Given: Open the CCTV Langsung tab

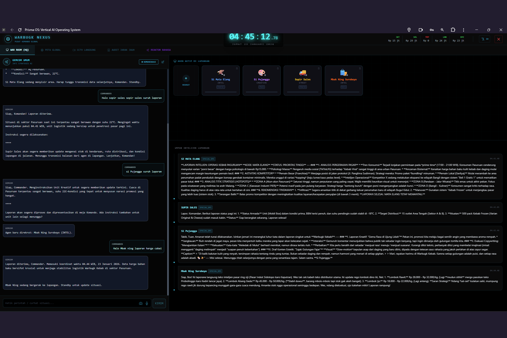Looking at the screenshot, I should click(84, 50).
